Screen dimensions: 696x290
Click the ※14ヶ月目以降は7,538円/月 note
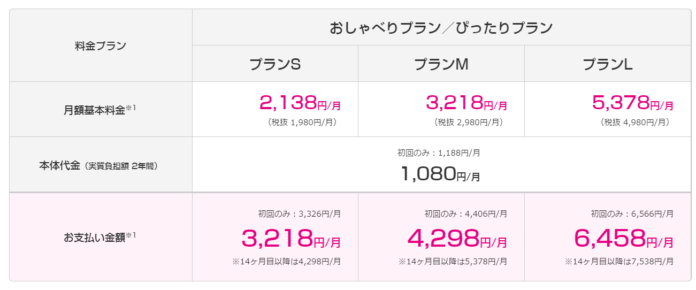coord(619,262)
